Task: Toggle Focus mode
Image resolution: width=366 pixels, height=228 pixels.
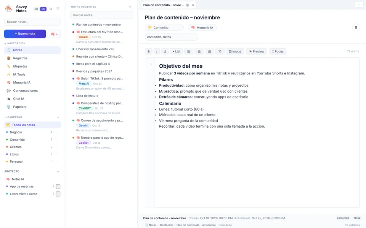Action: (278, 51)
